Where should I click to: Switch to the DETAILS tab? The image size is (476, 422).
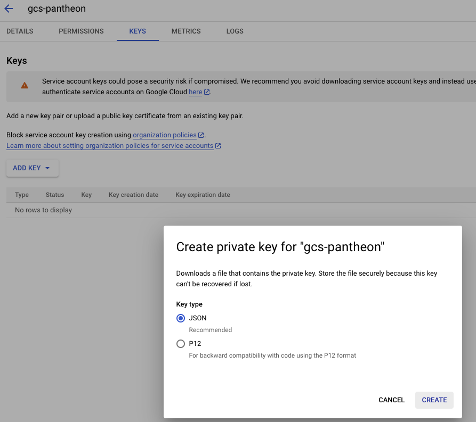[20, 31]
